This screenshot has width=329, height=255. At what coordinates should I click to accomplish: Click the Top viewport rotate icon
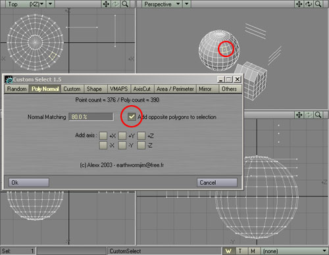pyautogui.click(x=116, y=4)
